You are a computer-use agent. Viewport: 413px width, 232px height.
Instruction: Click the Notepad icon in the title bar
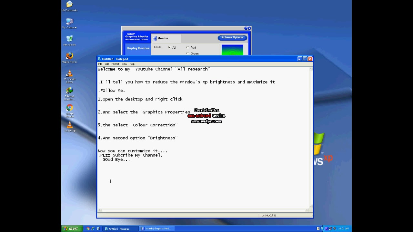pos(99,59)
